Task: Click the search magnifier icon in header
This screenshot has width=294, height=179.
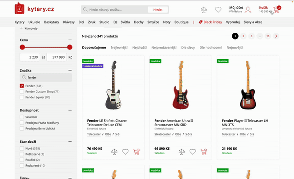Action: (x=85, y=10)
